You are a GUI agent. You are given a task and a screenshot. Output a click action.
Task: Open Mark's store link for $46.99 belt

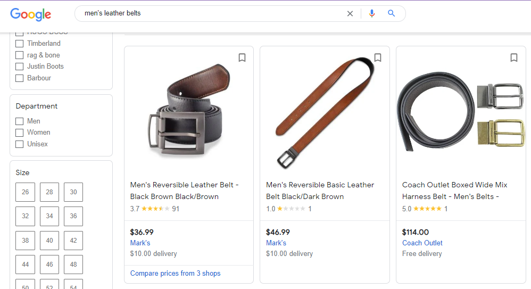[276, 243]
